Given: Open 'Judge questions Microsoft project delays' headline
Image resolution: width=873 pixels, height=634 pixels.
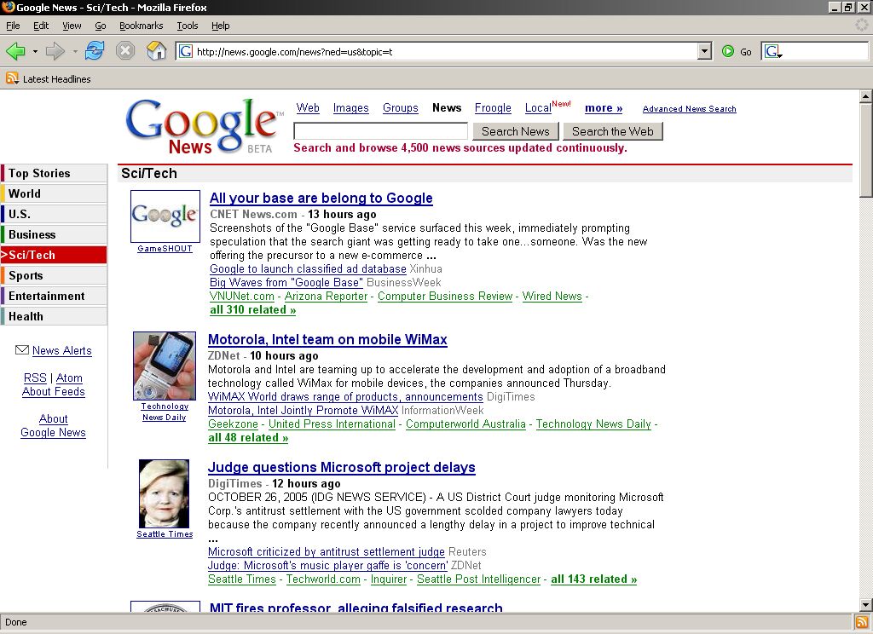Looking at the screenshot, I should coord(342,468).
